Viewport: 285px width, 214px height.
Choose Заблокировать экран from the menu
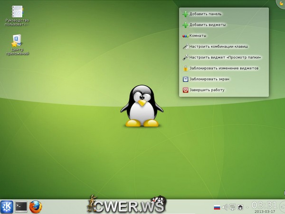coord(224,79)
